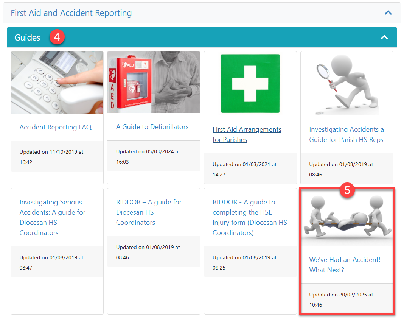Click the green first aid cross image
Image resolution: width=401 pixels, height=318 pixels.
250,83
